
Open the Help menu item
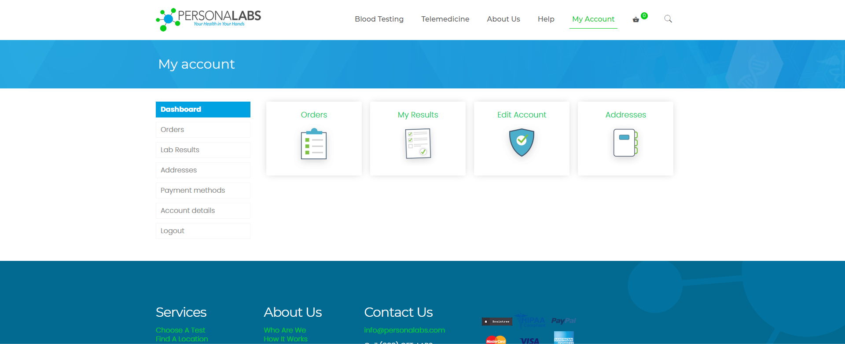(x=546, y=19)
